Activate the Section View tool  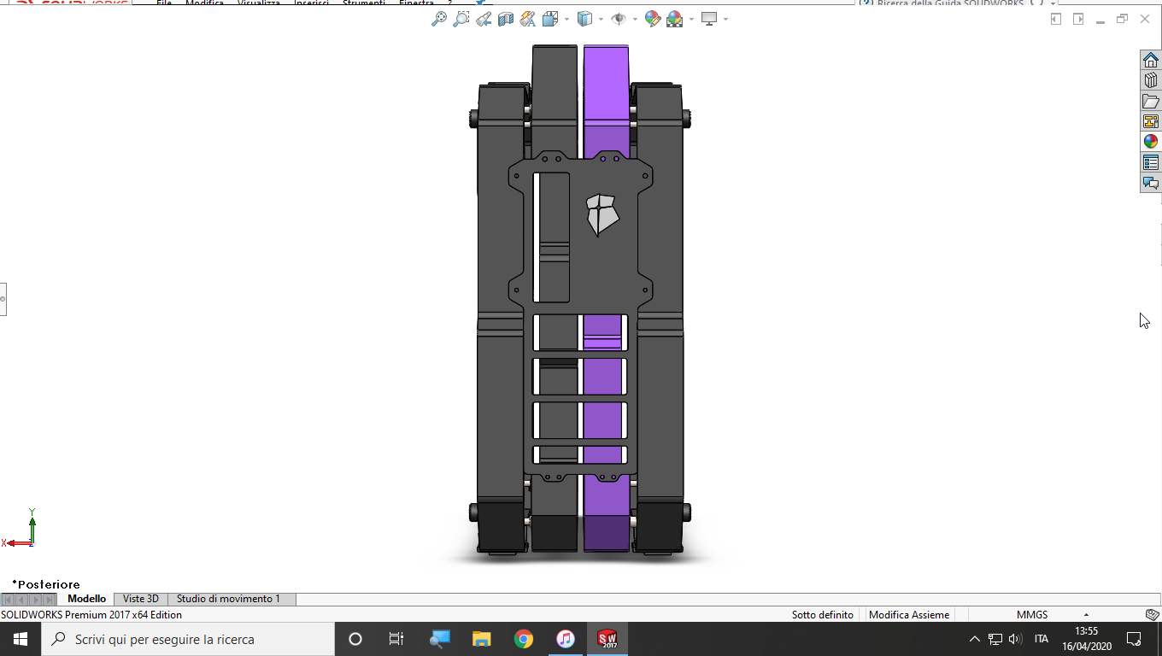(506, 19)
